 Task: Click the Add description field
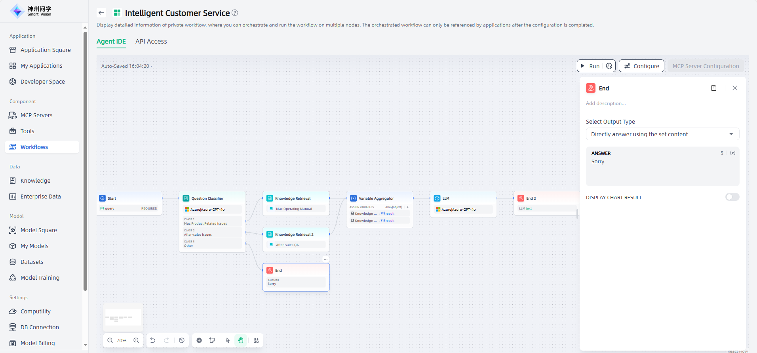pos(606,103)
